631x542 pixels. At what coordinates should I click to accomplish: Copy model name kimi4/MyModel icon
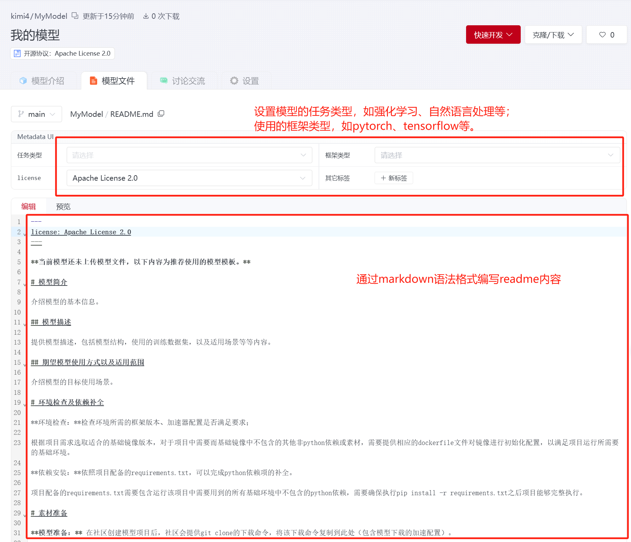(75, 16)
